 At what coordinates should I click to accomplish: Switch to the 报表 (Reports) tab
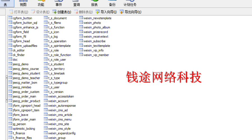(x=94, y=4)
